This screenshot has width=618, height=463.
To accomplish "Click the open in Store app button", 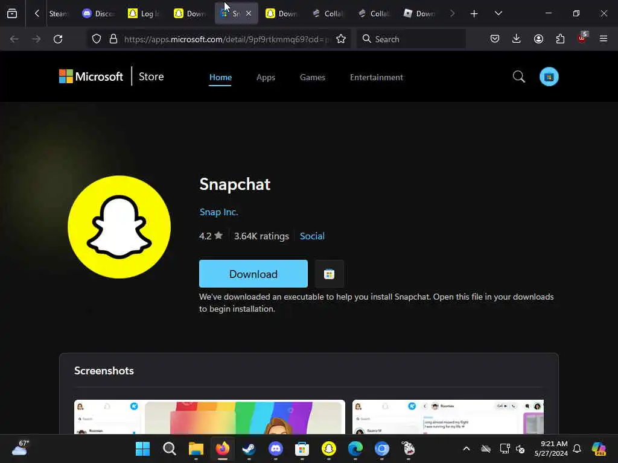I will tap(329, 274).
